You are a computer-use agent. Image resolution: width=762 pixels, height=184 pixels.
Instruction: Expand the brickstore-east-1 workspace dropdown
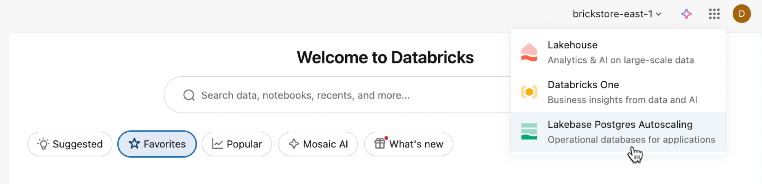point(612,14)
